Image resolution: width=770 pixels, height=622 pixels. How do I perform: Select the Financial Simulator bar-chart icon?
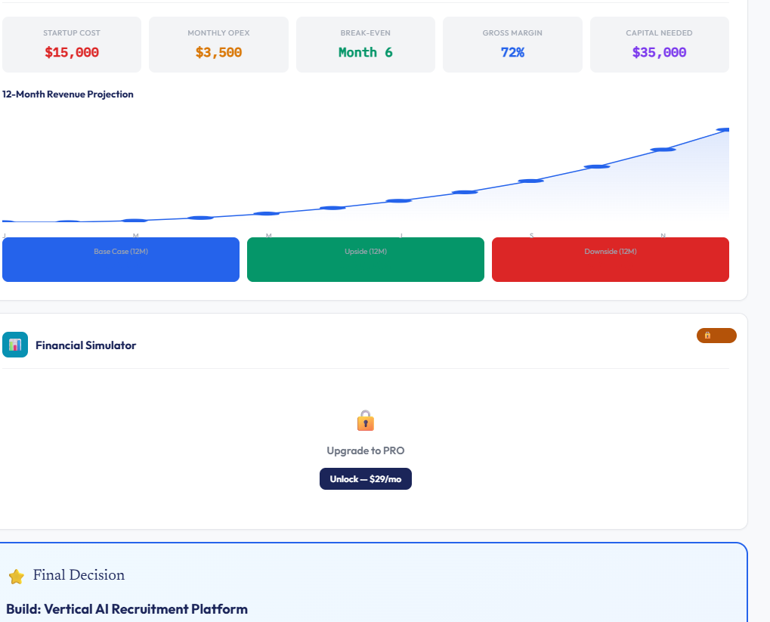click(15, 345)
